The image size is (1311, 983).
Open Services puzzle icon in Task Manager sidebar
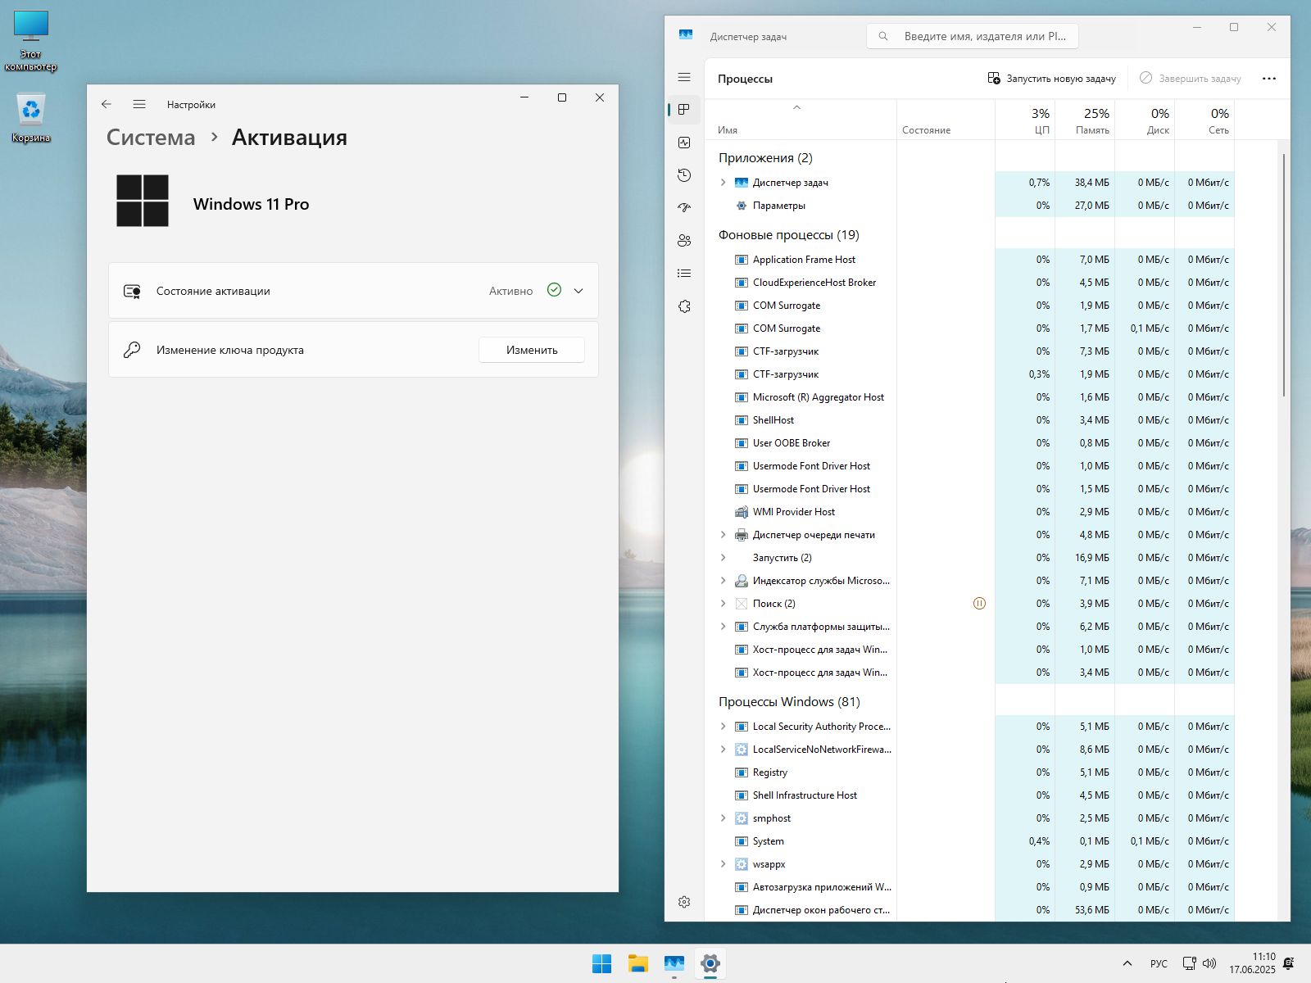click(x=684, y=306)
